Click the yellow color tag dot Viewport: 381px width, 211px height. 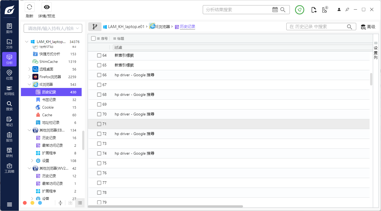tap(32, 203)
